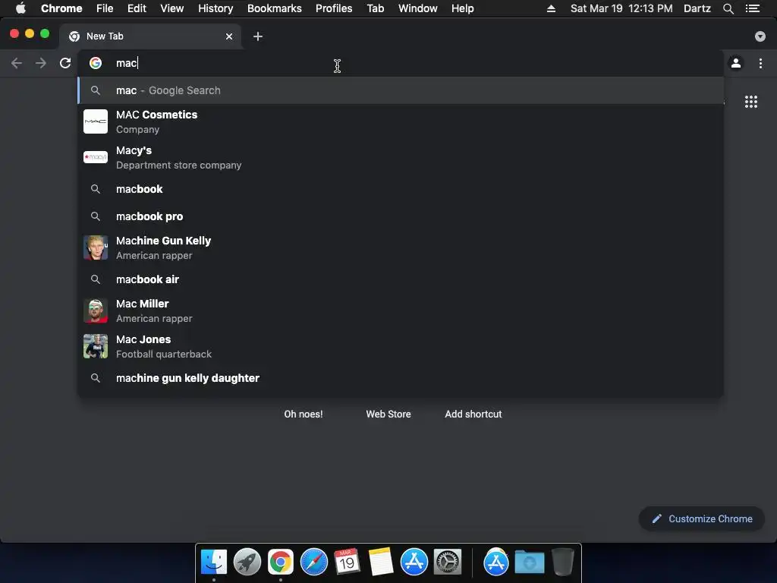
Task: Click Add shortcut
Action: point(473,414)
